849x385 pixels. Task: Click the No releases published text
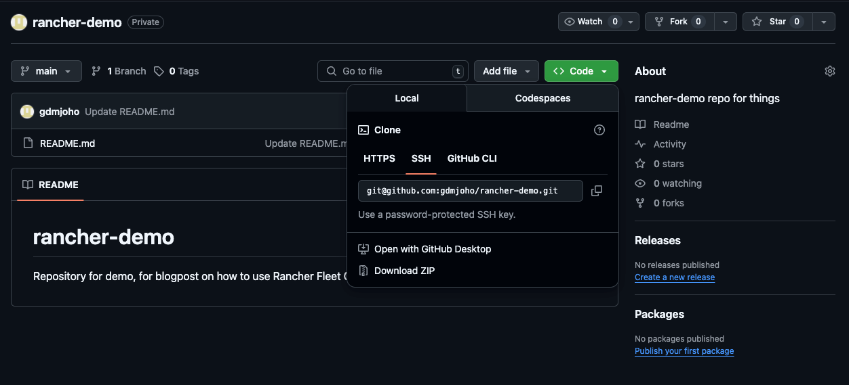point(677,265)
